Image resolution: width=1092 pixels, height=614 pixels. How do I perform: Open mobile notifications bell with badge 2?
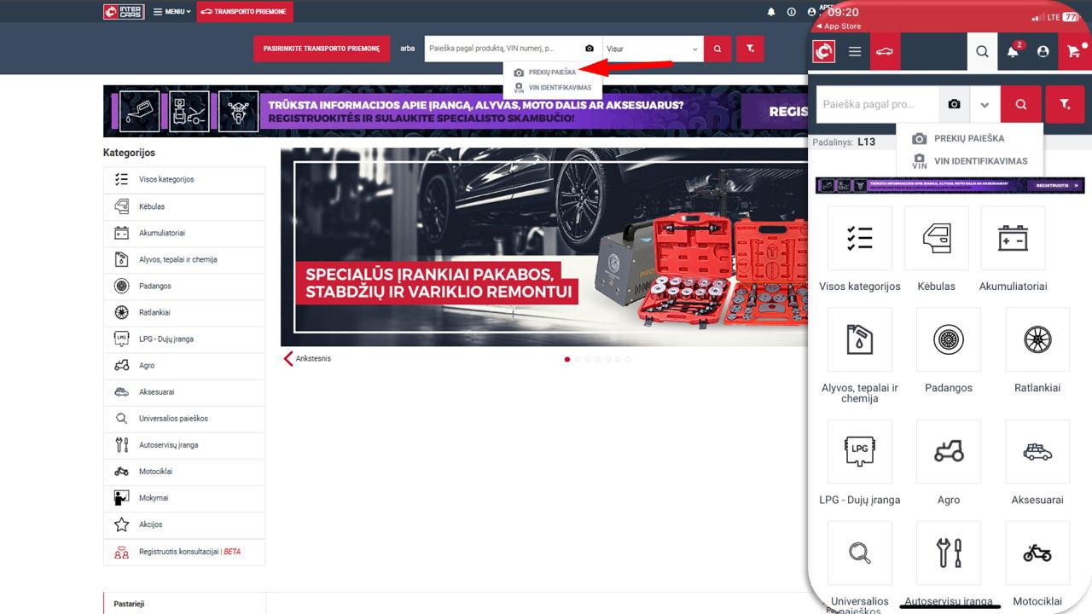pos(1013,51)
